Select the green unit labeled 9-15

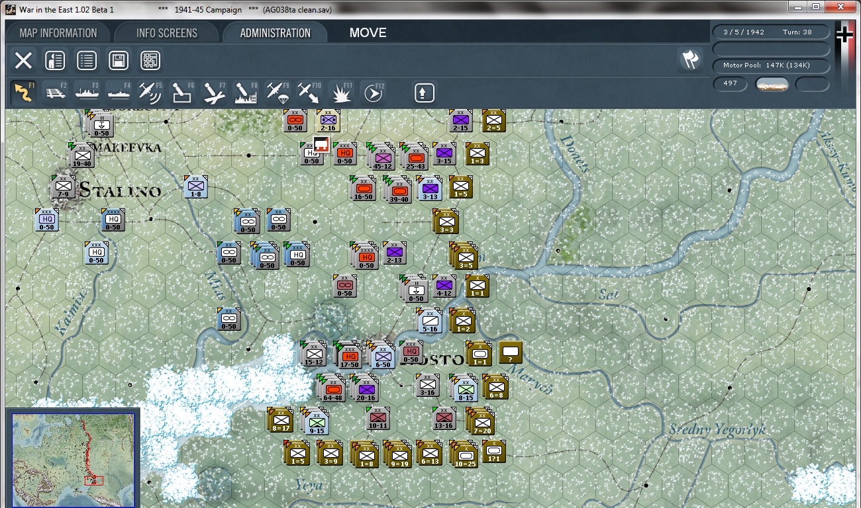315,421
